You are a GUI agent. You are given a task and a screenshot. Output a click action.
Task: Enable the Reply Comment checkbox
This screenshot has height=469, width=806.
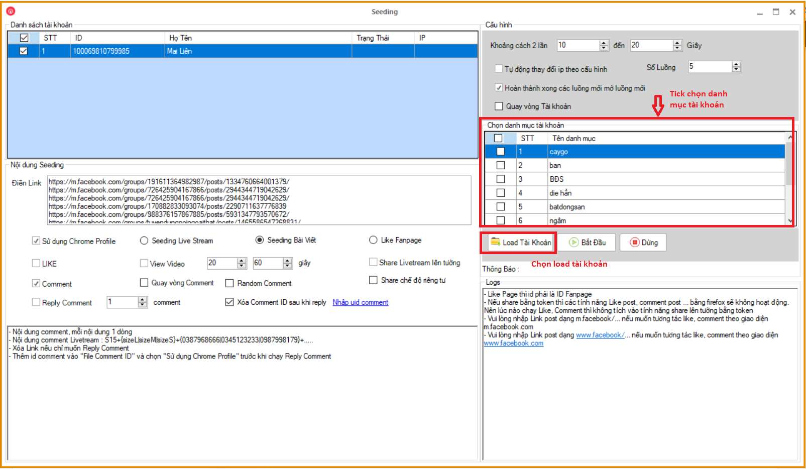tap(36, 302)
